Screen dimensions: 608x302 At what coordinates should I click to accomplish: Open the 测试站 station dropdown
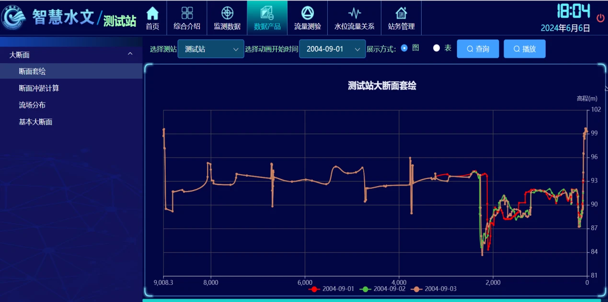pos(210,48)
